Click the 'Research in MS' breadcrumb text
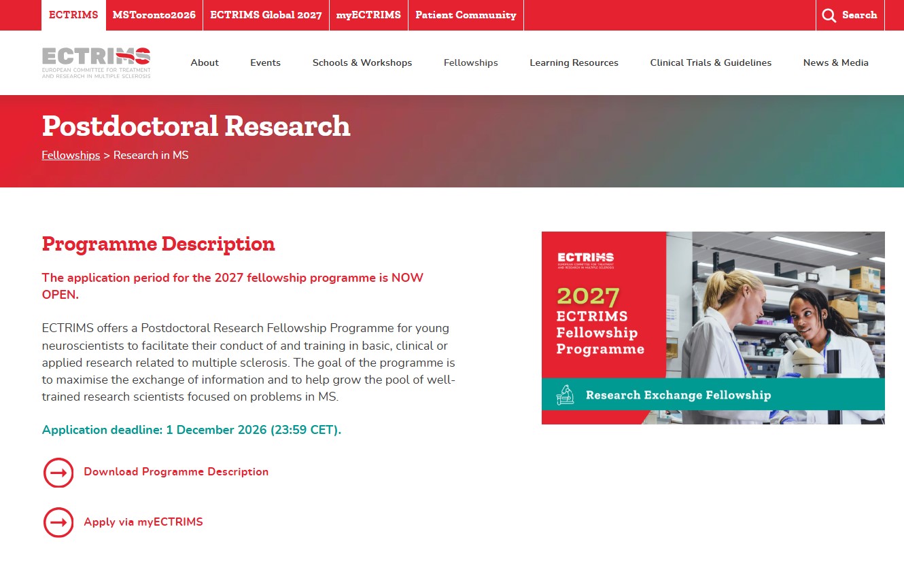Screen dimensions: 904x582 [151, 156]
